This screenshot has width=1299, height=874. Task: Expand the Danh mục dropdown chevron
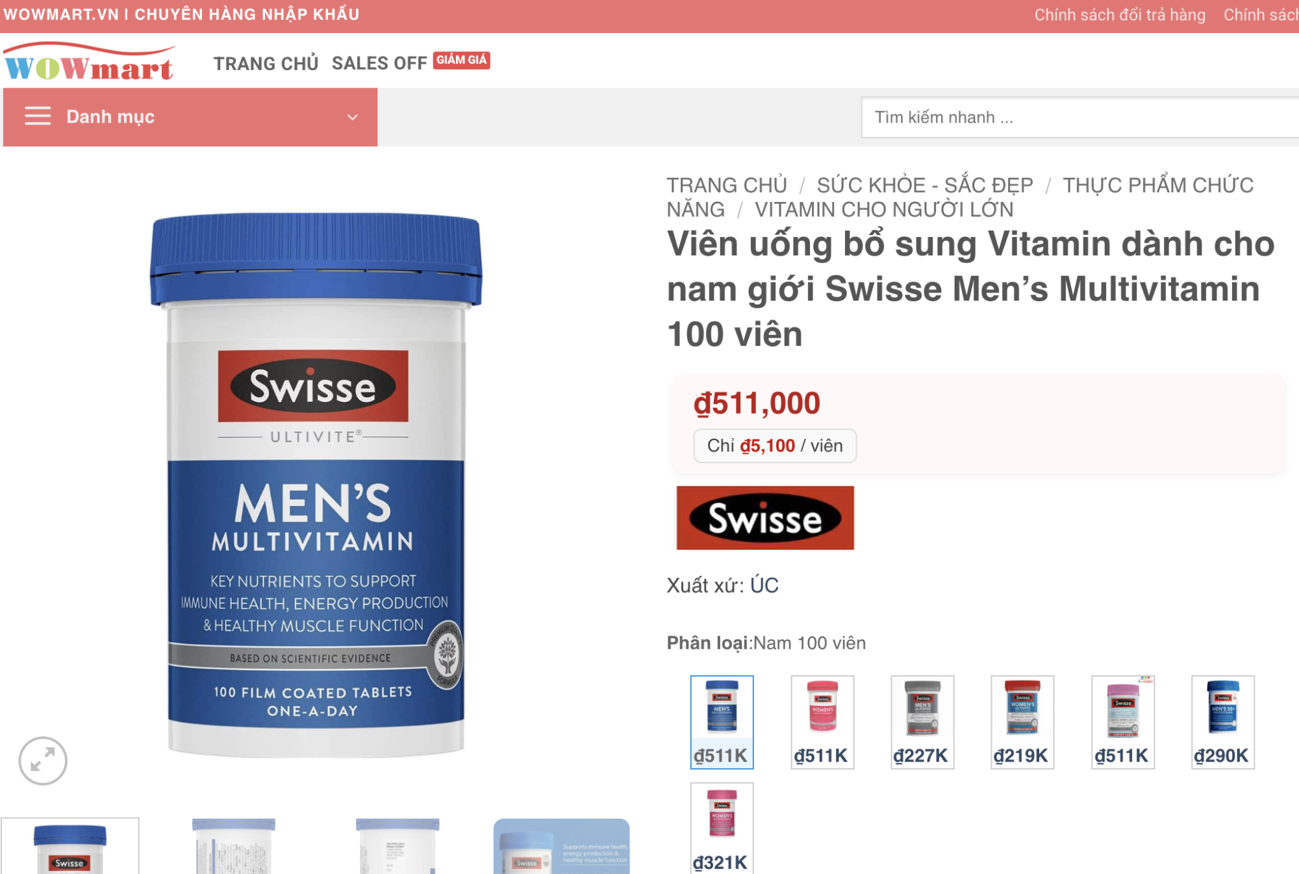(x=352, y=117)
